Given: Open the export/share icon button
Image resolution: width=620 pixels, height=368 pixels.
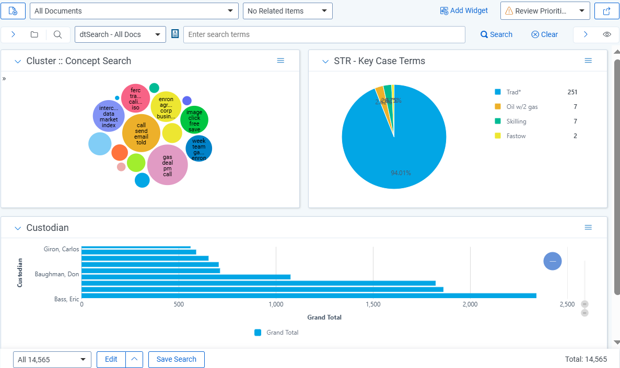Looking at the screenshot, I should (606, 11).
